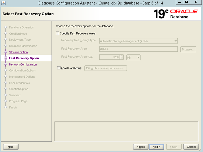Click the Database Identification step label
The image size is (203, 152).
click(x=23, y=46)
